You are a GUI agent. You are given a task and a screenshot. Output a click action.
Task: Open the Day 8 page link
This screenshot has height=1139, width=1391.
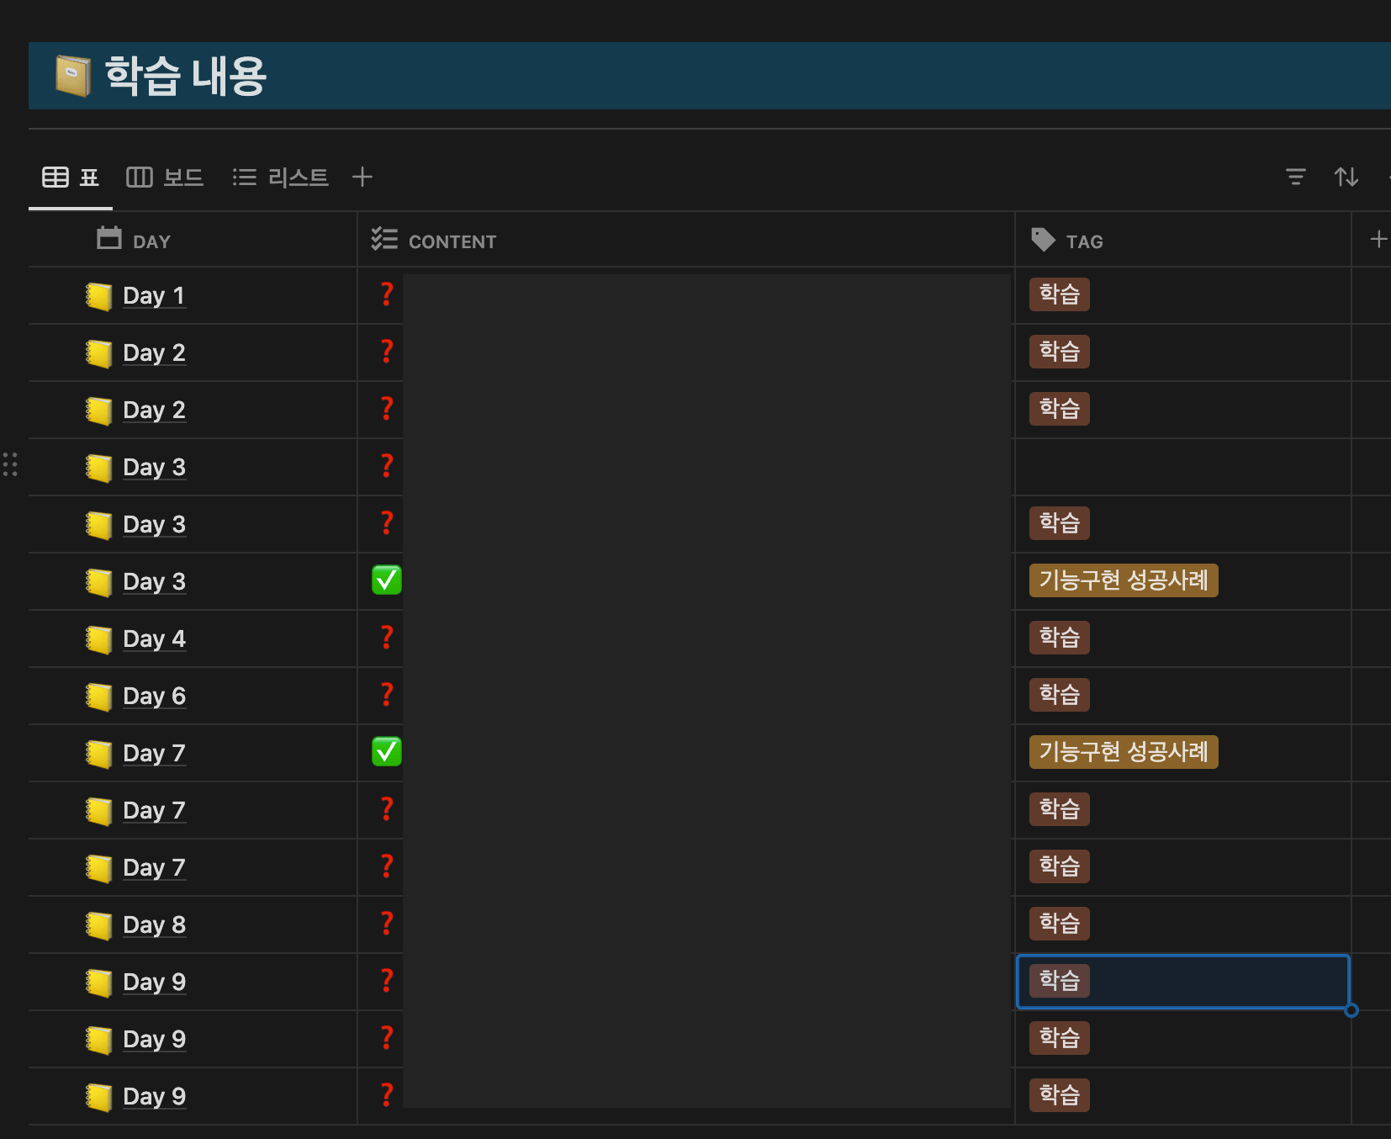[x=154, y=925]
